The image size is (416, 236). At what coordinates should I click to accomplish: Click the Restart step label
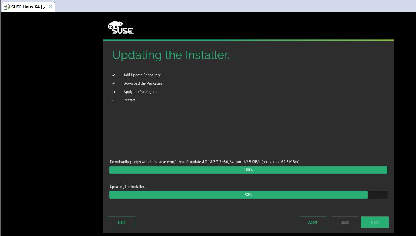click(129, 100)
